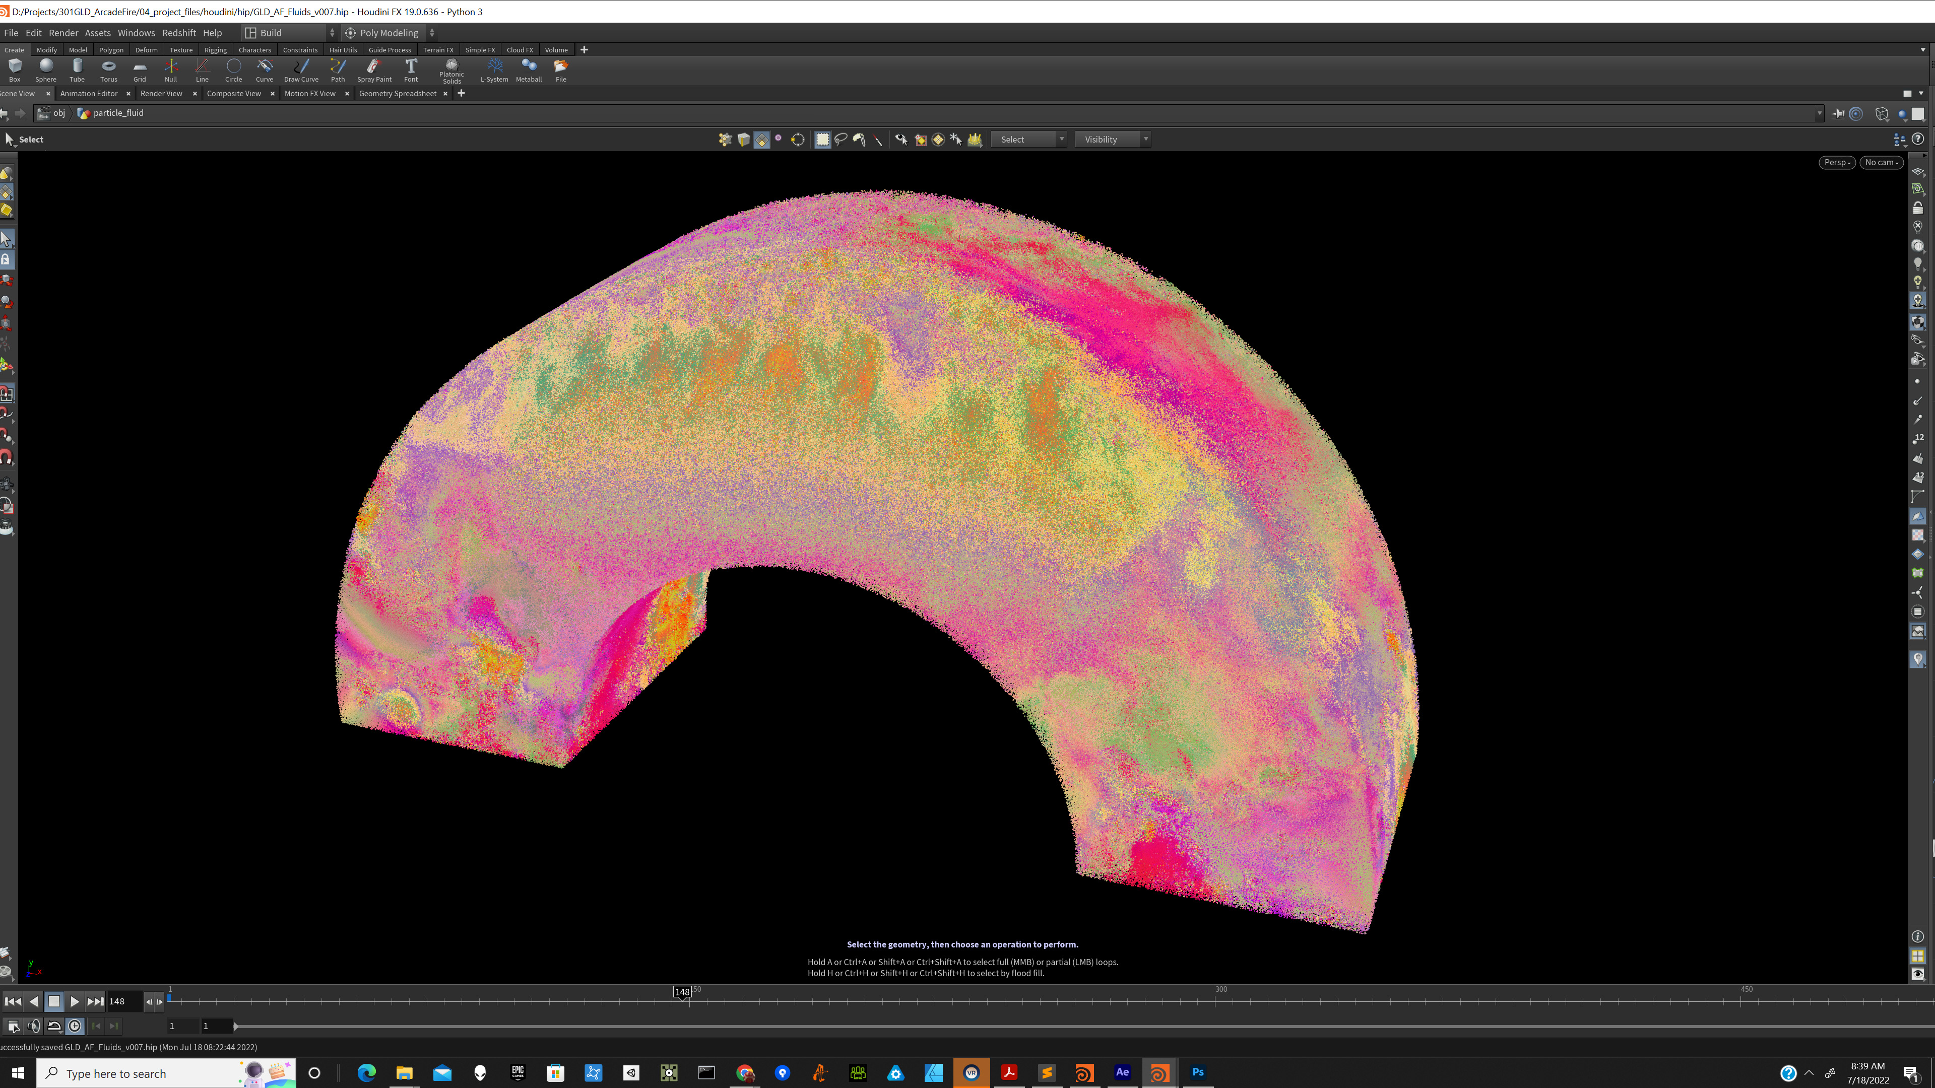Open Photoshop from the taskbar
This screenshot has height=1088, width=1935.
[x=1198, y=1073]
